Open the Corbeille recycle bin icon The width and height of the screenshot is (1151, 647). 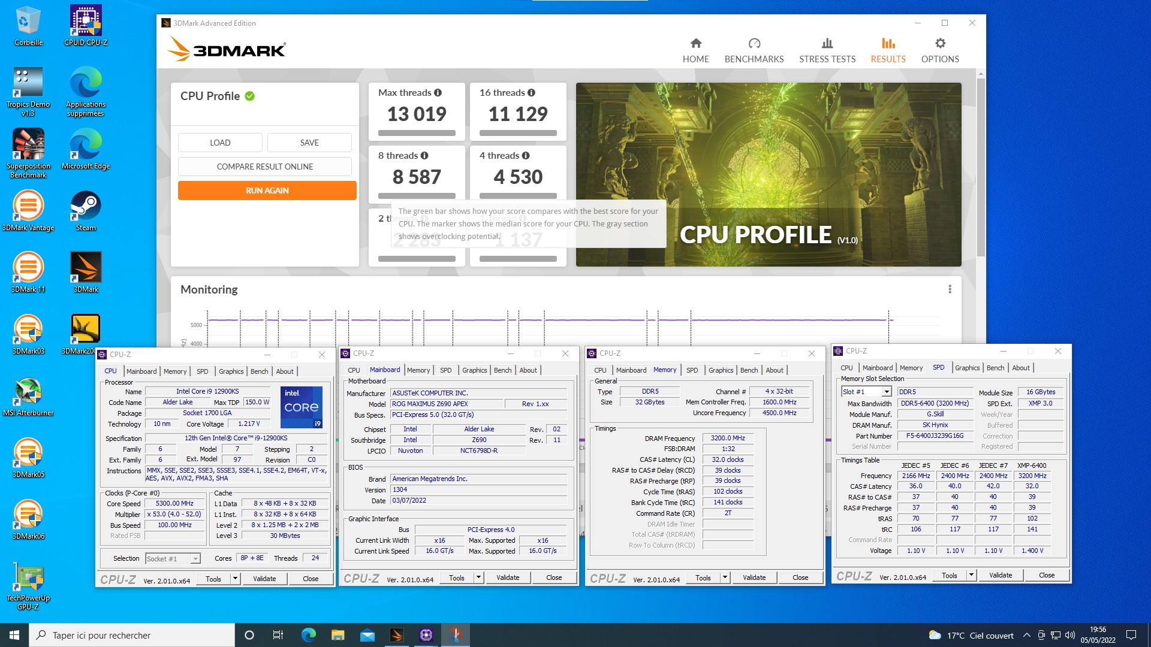[28, 26]
